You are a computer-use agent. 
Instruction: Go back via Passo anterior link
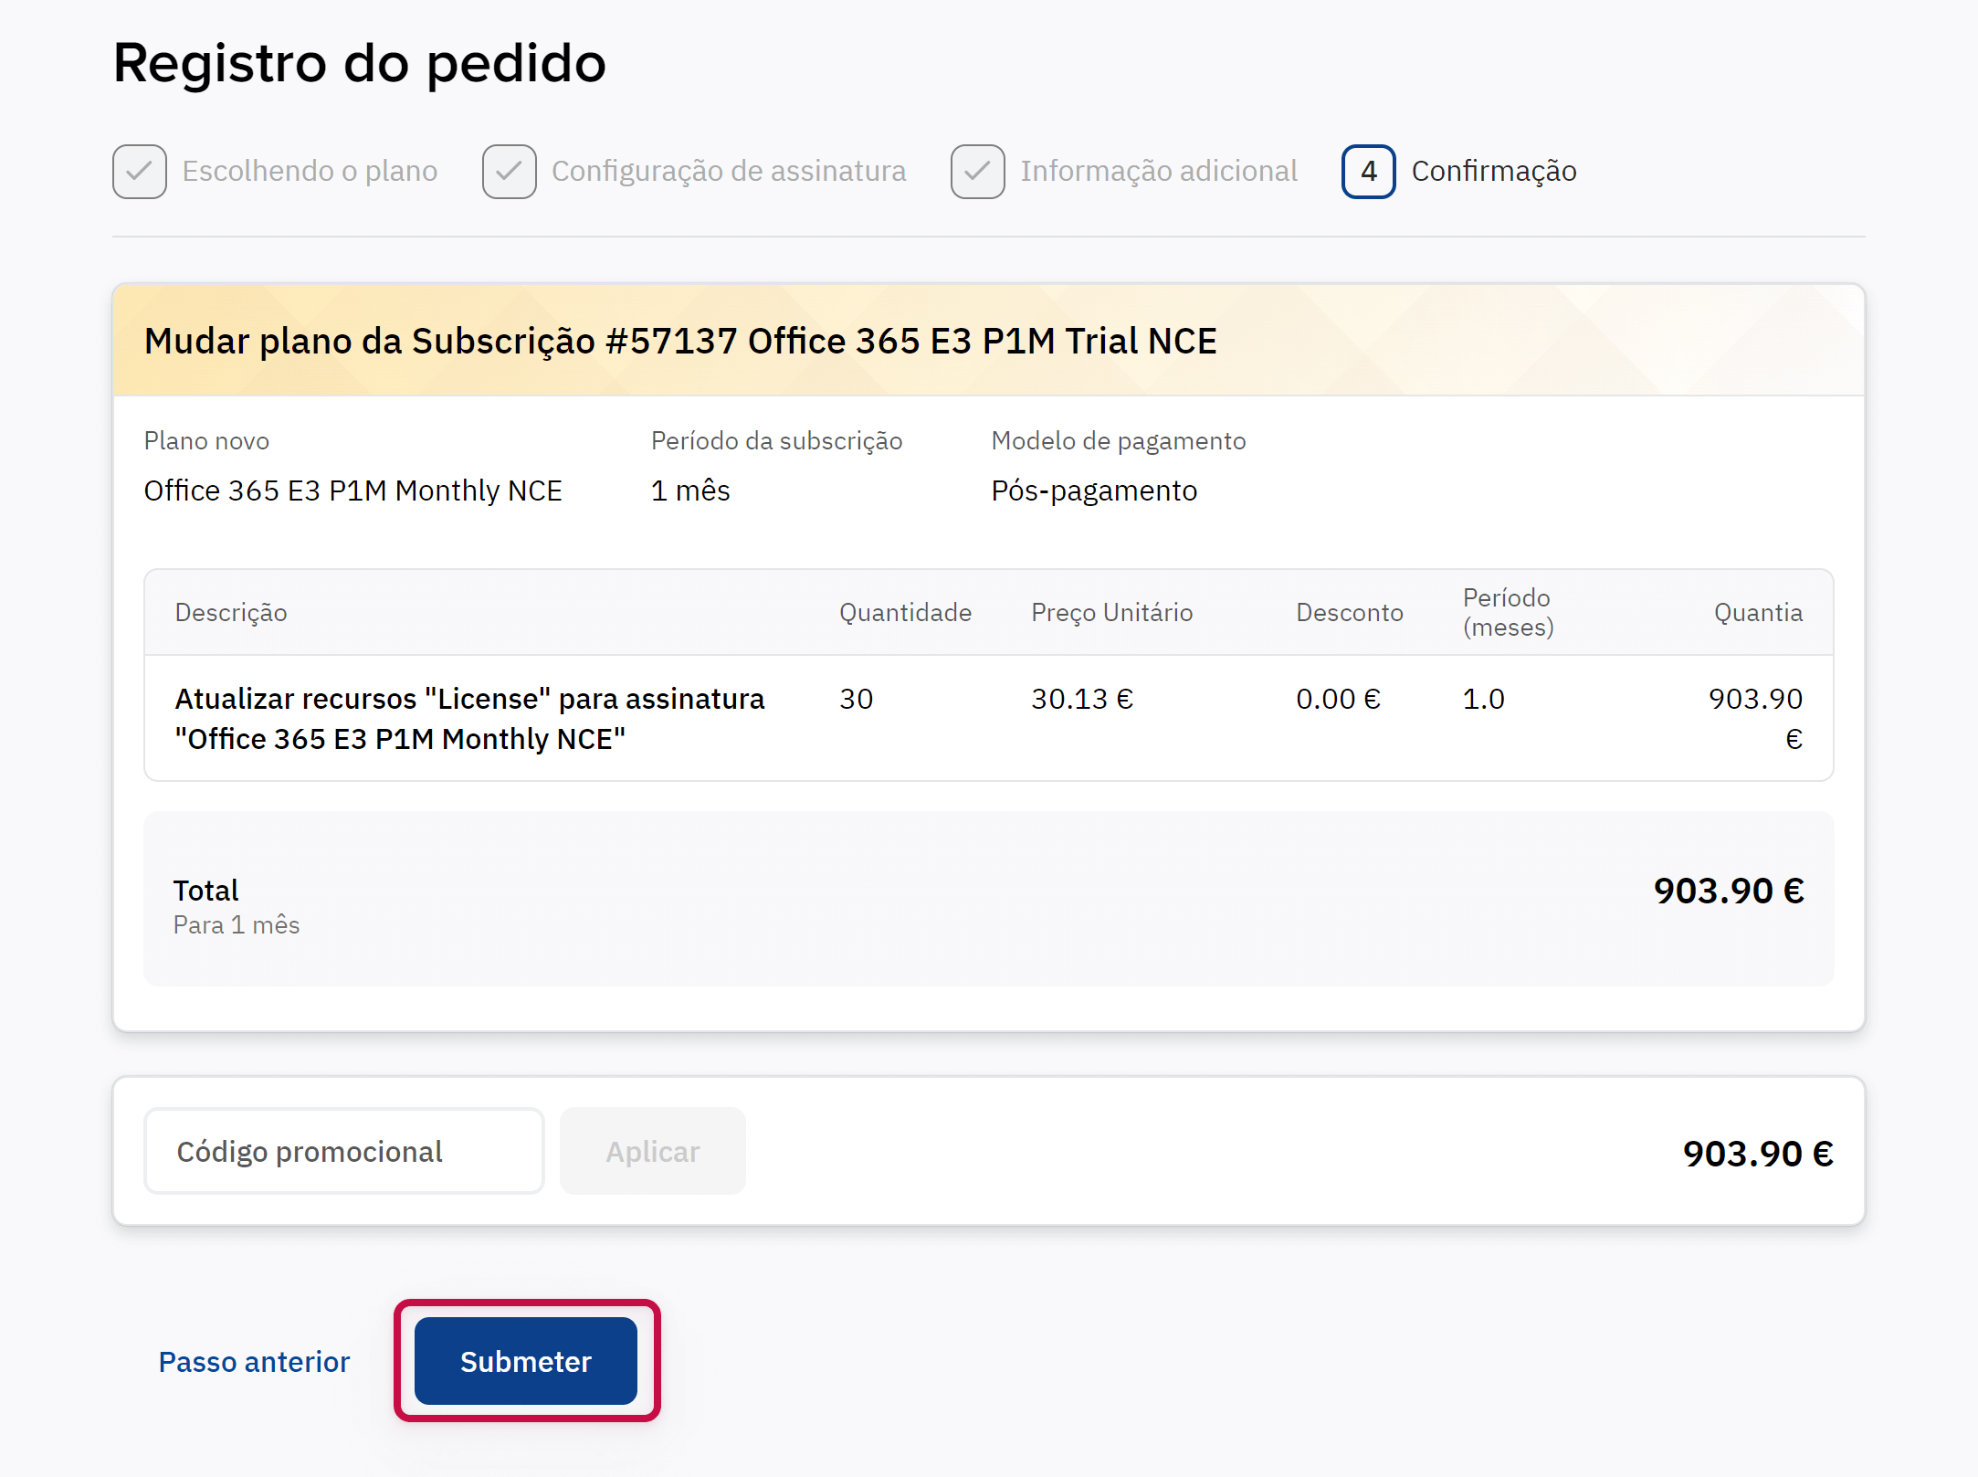[x=254, y=1361]
